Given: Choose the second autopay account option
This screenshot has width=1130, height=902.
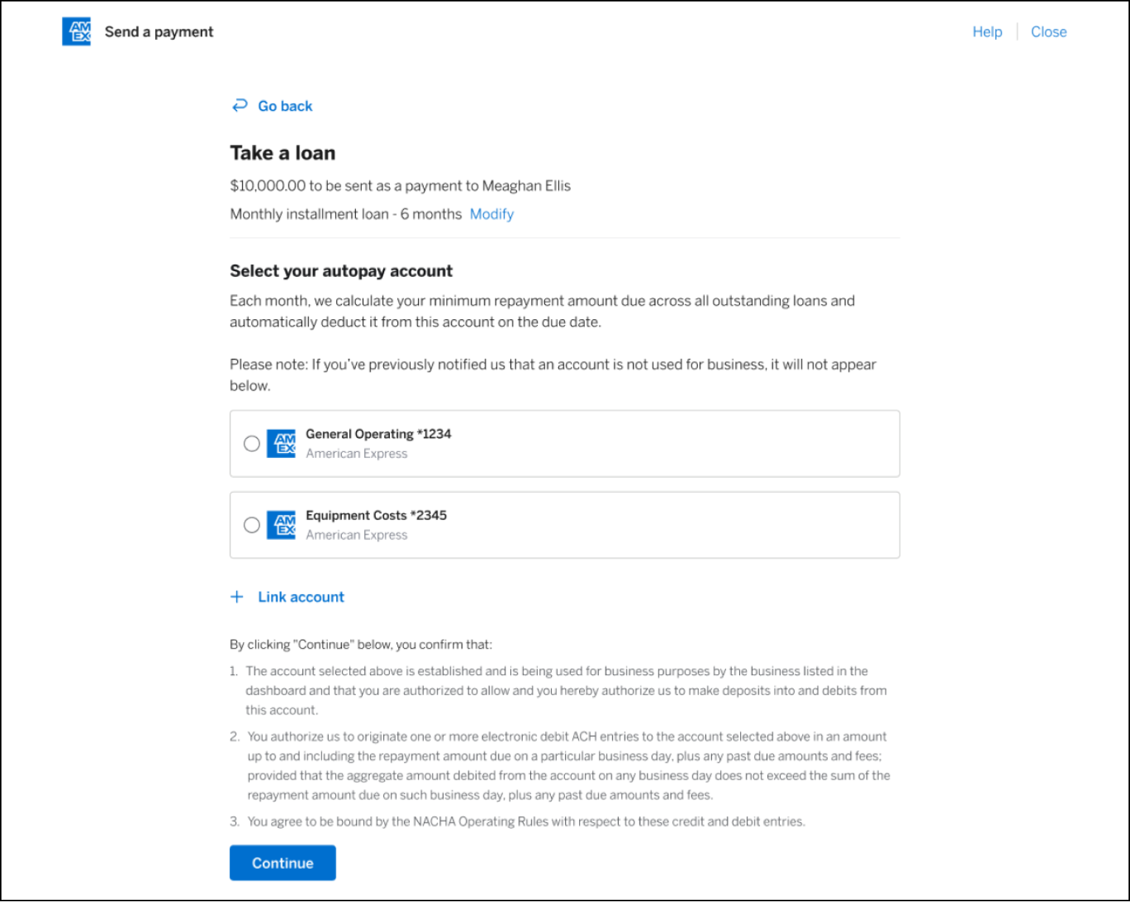Looking at the screenshot, I should (x=251, y=525).
